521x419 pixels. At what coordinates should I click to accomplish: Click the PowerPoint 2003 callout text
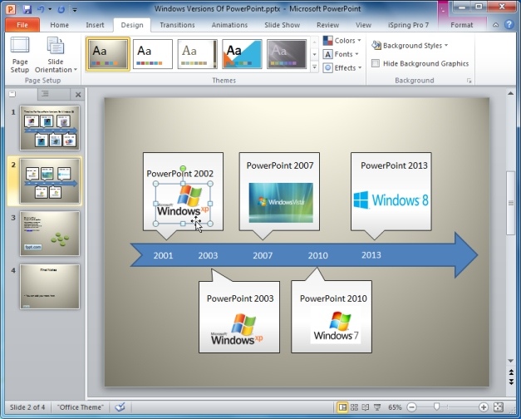tap(240, 298)
